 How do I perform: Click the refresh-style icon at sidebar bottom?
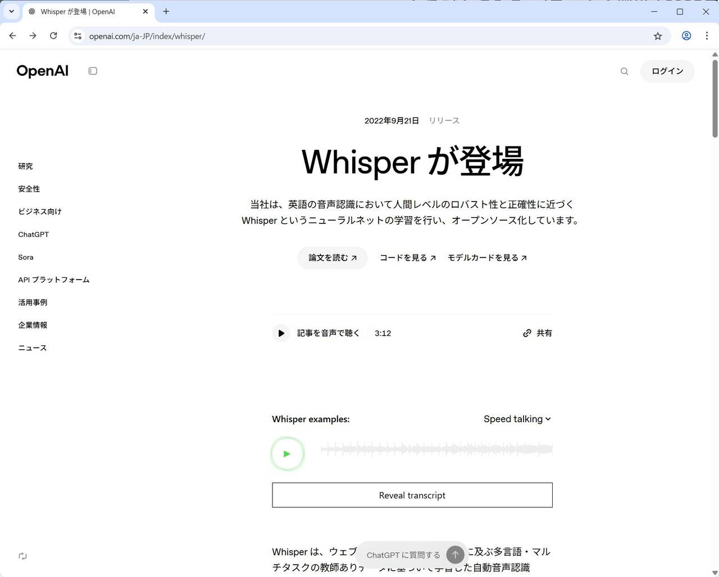[22, 556]
